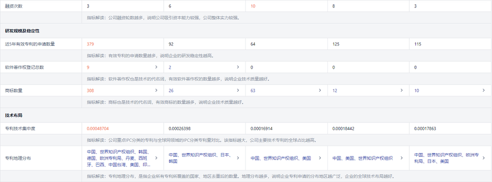Viewport: 492px width, 182px height.
Task: Select the 专利地理分布 row label
Action: click(18, 158)
